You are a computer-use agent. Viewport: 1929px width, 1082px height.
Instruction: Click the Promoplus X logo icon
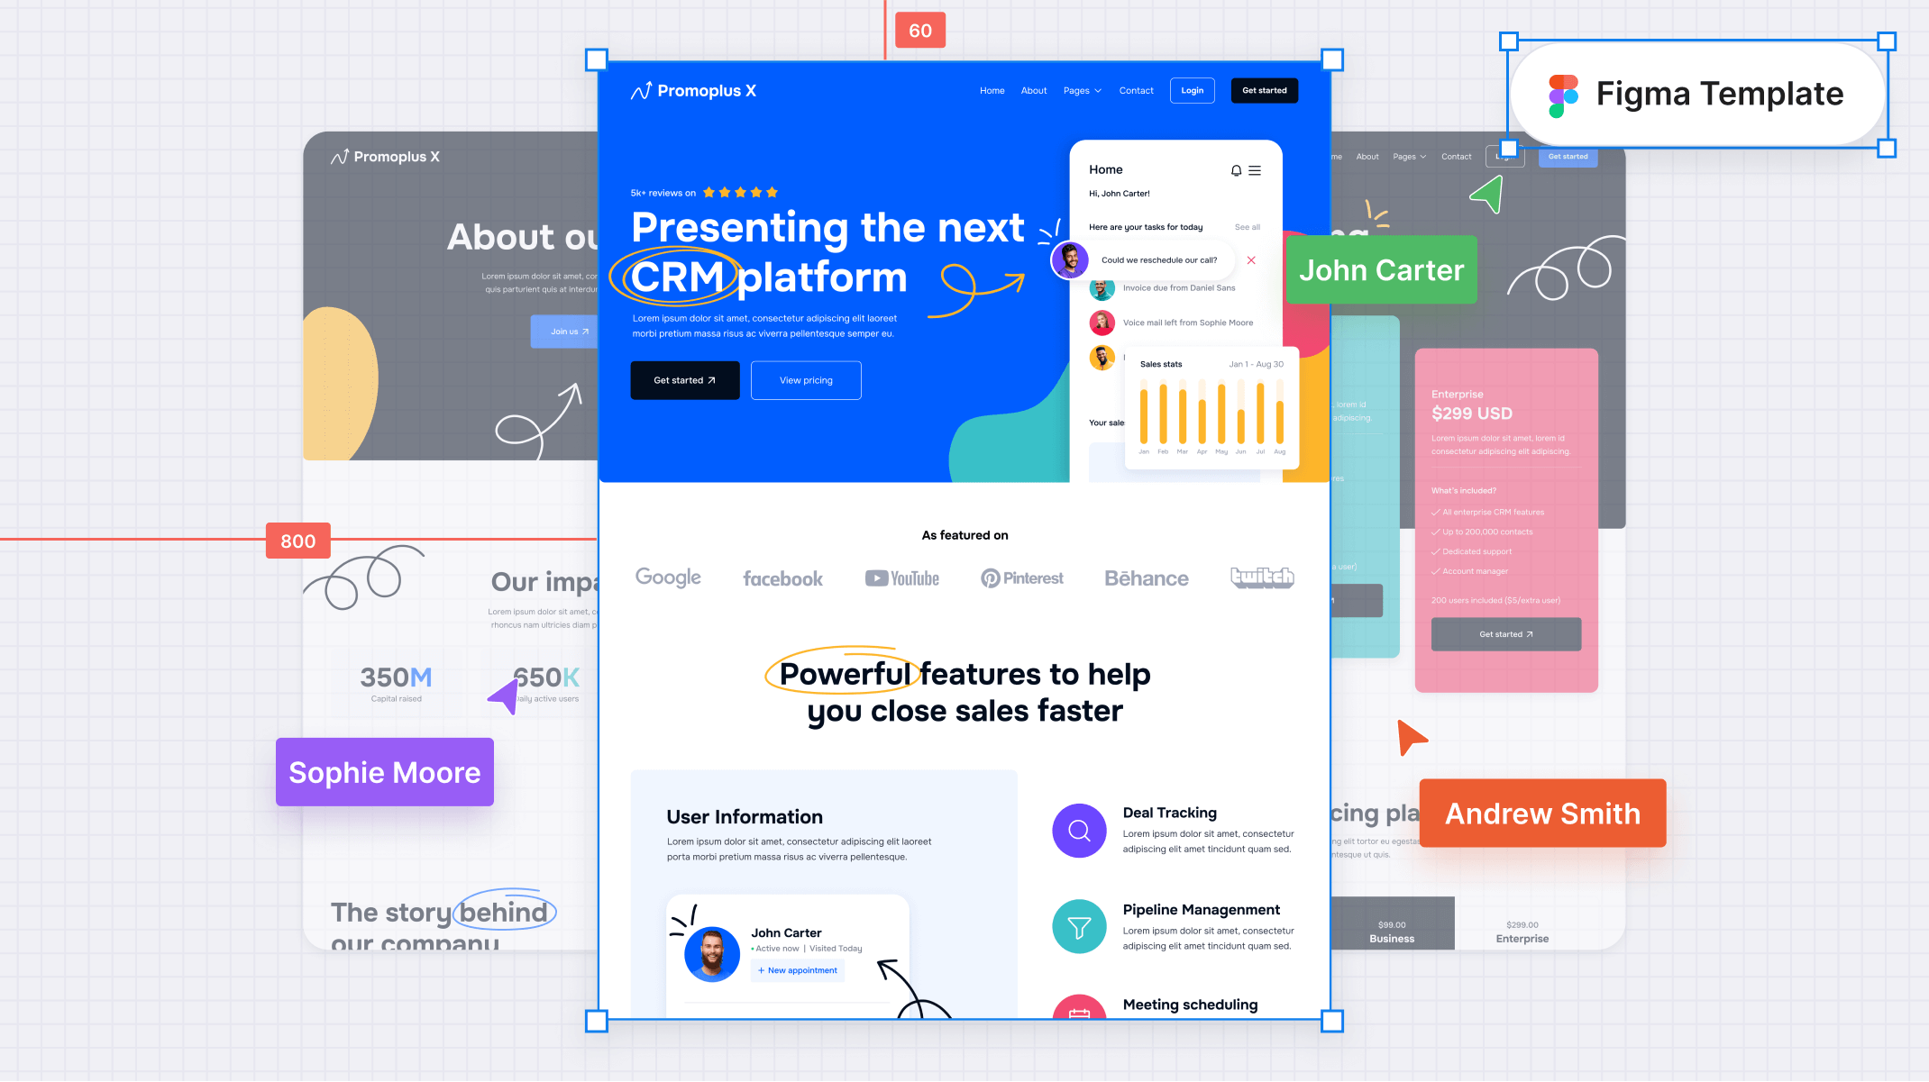637,90
